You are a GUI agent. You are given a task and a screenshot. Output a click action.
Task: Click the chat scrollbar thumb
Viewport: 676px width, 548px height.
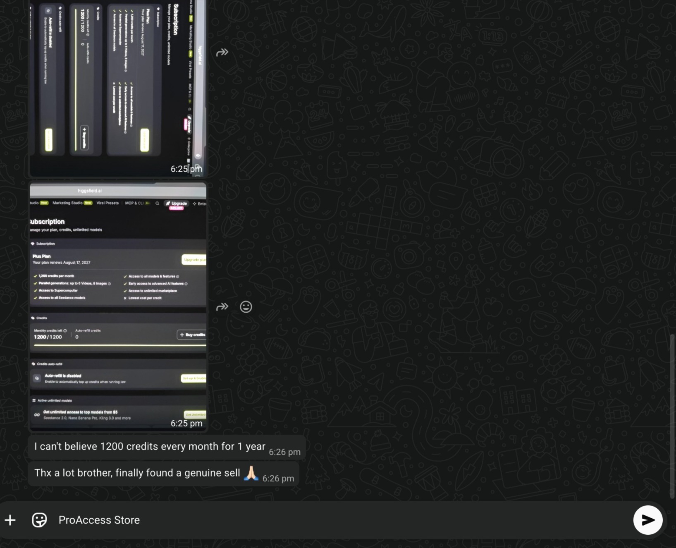click(x=672, y=416)
